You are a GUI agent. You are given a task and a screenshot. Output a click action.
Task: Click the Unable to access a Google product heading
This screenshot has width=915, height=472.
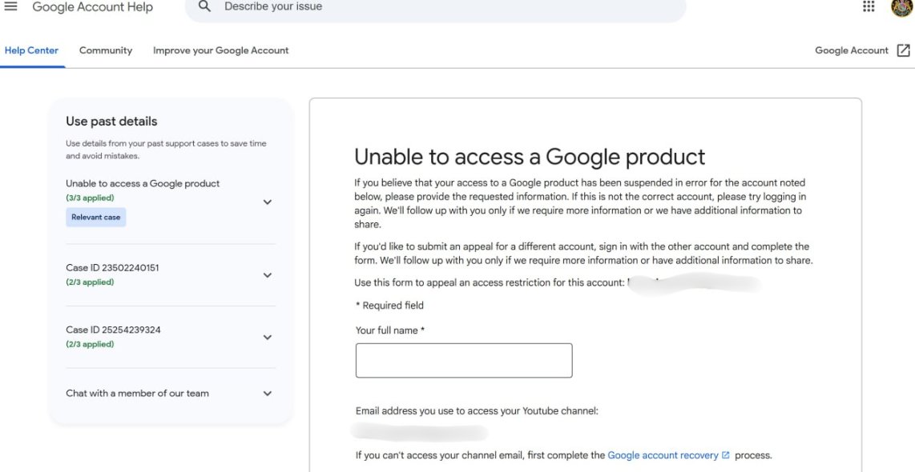pyautogui.click(x=530, y=157)
